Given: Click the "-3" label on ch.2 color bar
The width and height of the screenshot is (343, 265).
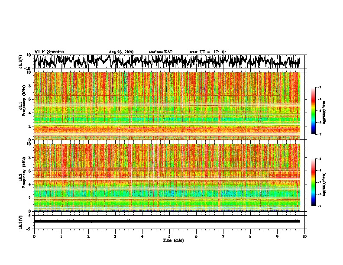Looking at the screenshot, I should (319, 159).
